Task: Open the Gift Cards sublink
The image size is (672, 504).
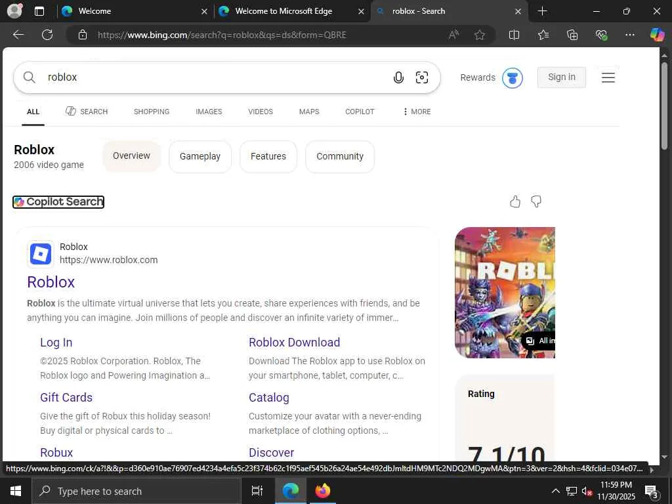Action: pyautogui.click(x=66, y=397)
